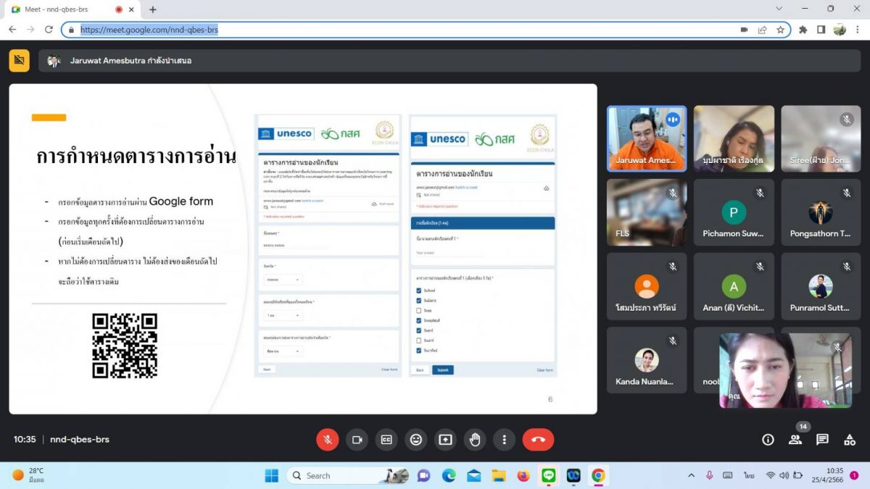Click the present now screen share icon
This screenshot has height=489, width=870.
(x=445, y=439)
